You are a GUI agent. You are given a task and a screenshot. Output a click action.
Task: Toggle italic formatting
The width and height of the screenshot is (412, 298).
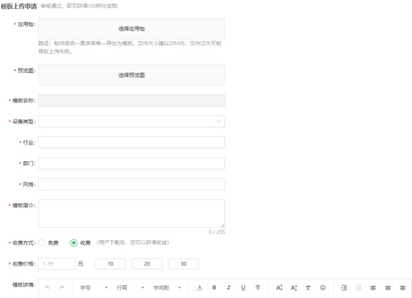(229, 287)
